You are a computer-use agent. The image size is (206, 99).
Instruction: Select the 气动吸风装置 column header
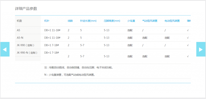(150, 21)
